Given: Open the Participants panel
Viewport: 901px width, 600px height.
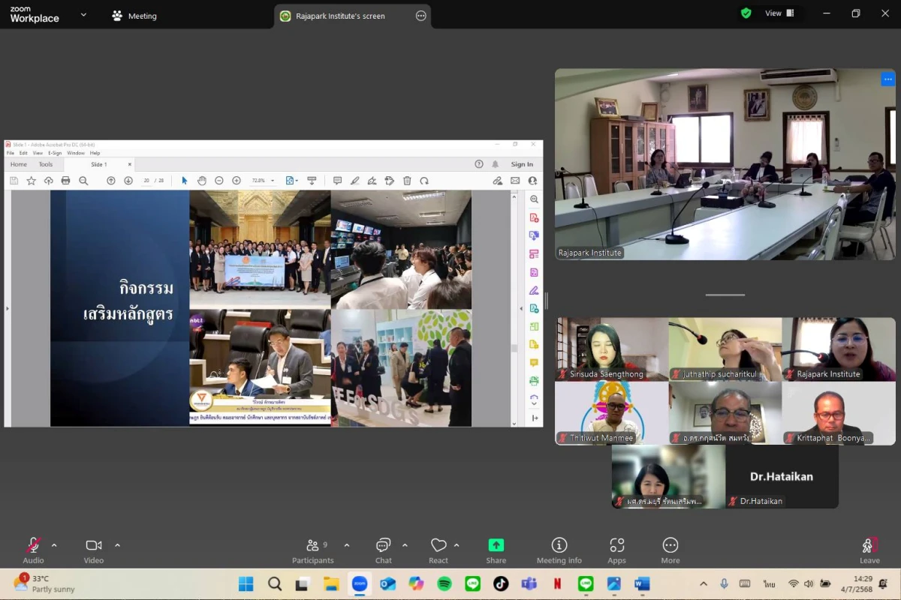Looking at the screenshot, I should point(313,550).
